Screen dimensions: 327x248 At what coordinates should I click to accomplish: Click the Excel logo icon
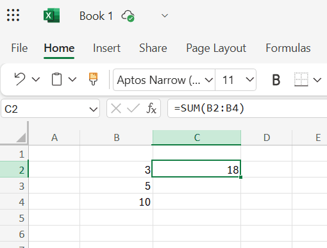click(x=51, y=15)
